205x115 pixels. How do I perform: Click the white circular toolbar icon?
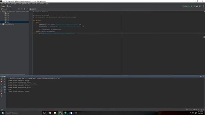pos(197,6)
